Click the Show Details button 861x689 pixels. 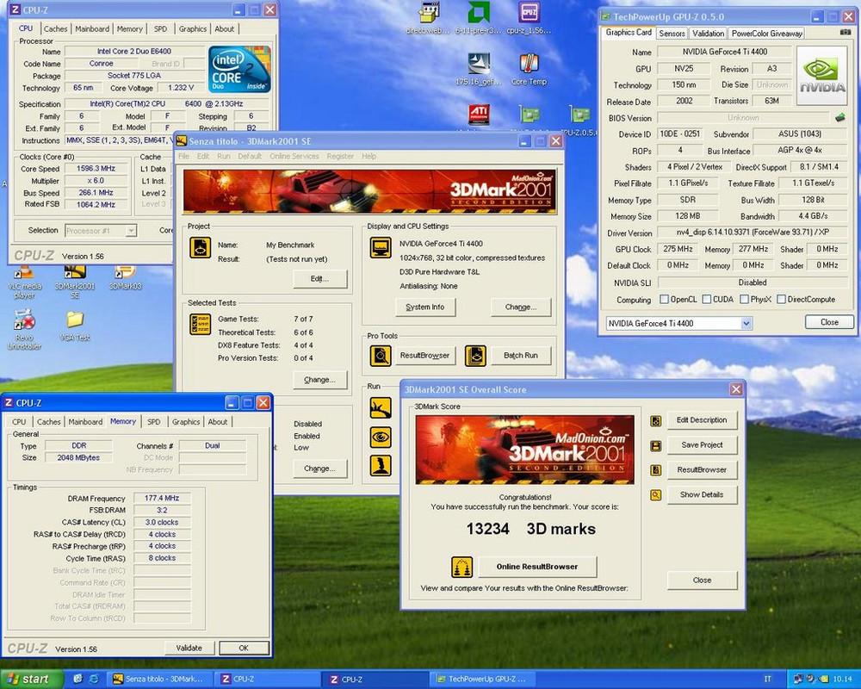point(702,495)
